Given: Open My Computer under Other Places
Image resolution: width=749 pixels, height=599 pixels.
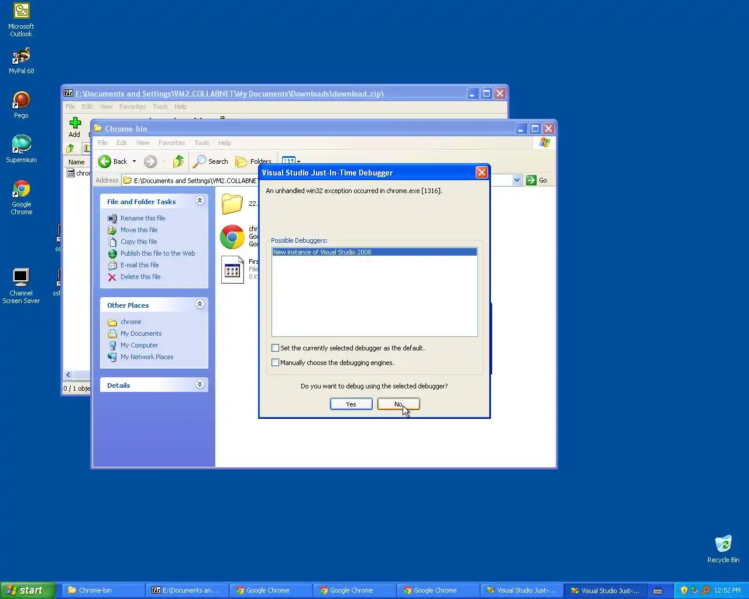Looking at the screenshot, I should tap(139, 345).
